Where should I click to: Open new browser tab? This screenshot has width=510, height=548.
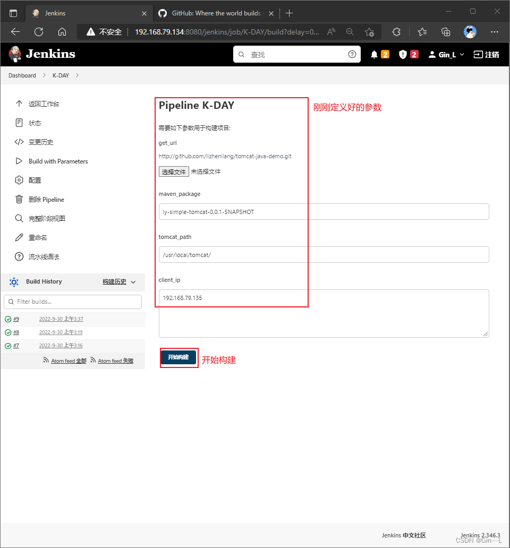(289, 13)
